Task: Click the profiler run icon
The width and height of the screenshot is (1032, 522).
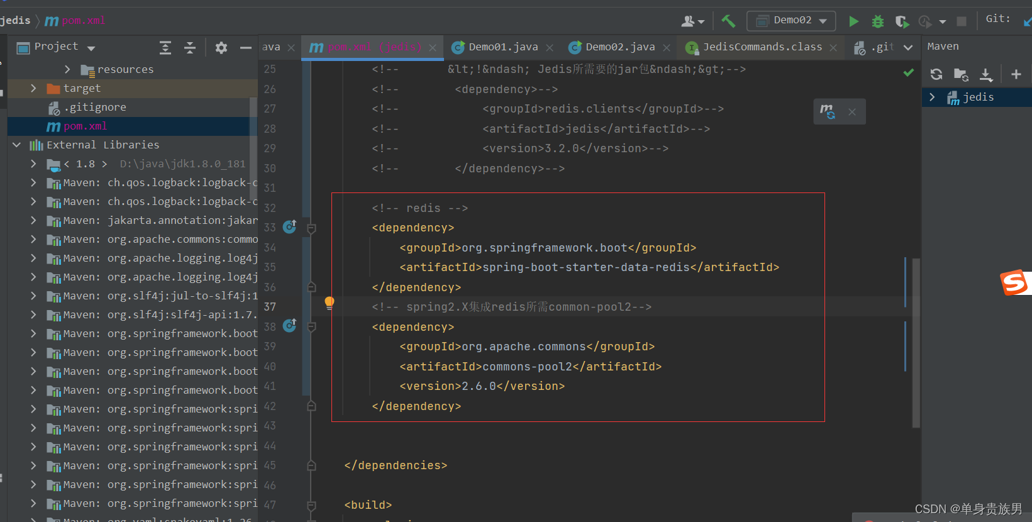Action: [924, 21]
